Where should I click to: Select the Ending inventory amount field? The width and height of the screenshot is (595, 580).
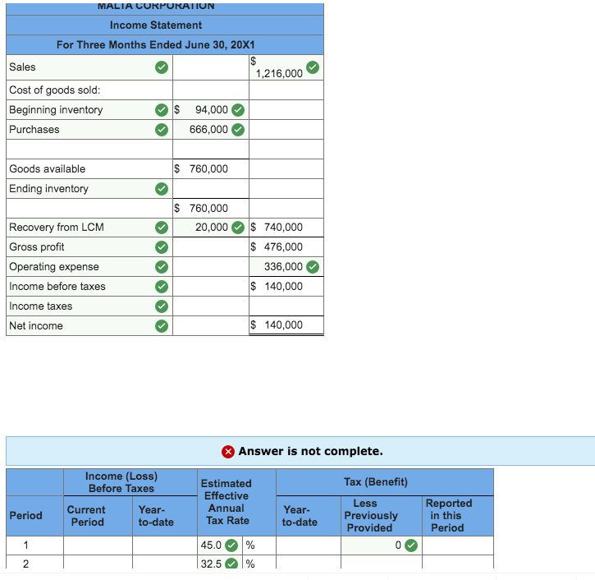[211, 189]
